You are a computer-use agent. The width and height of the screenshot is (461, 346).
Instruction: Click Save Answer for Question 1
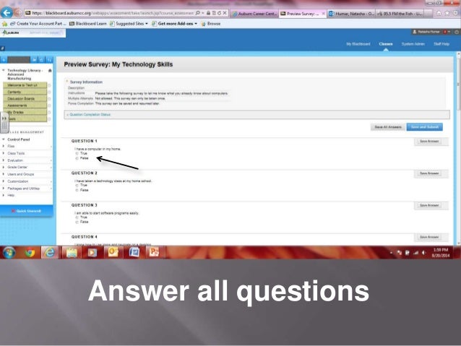[429, 142]
